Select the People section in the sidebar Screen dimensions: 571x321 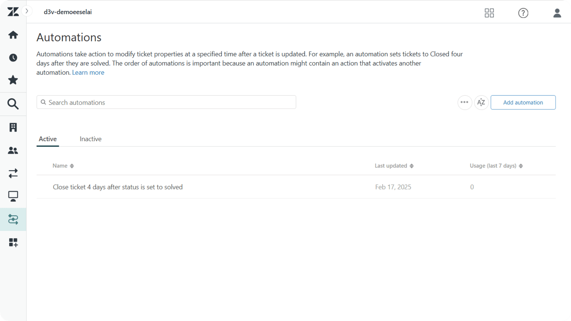point(13,150)
